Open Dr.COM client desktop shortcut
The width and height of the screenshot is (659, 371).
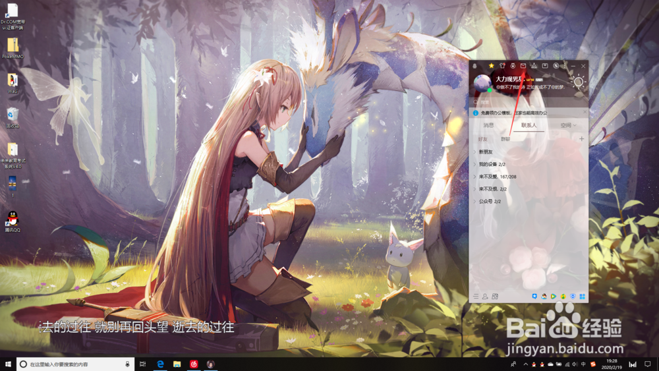point(13,16)
